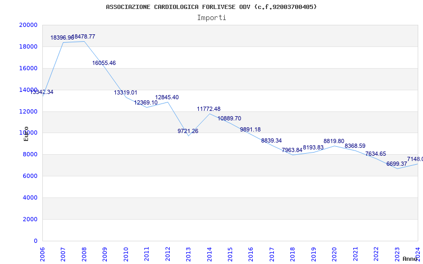Select the value 10889.70
Screen dimensions: 423x264
pyautogui.click(x=229, y=118)
